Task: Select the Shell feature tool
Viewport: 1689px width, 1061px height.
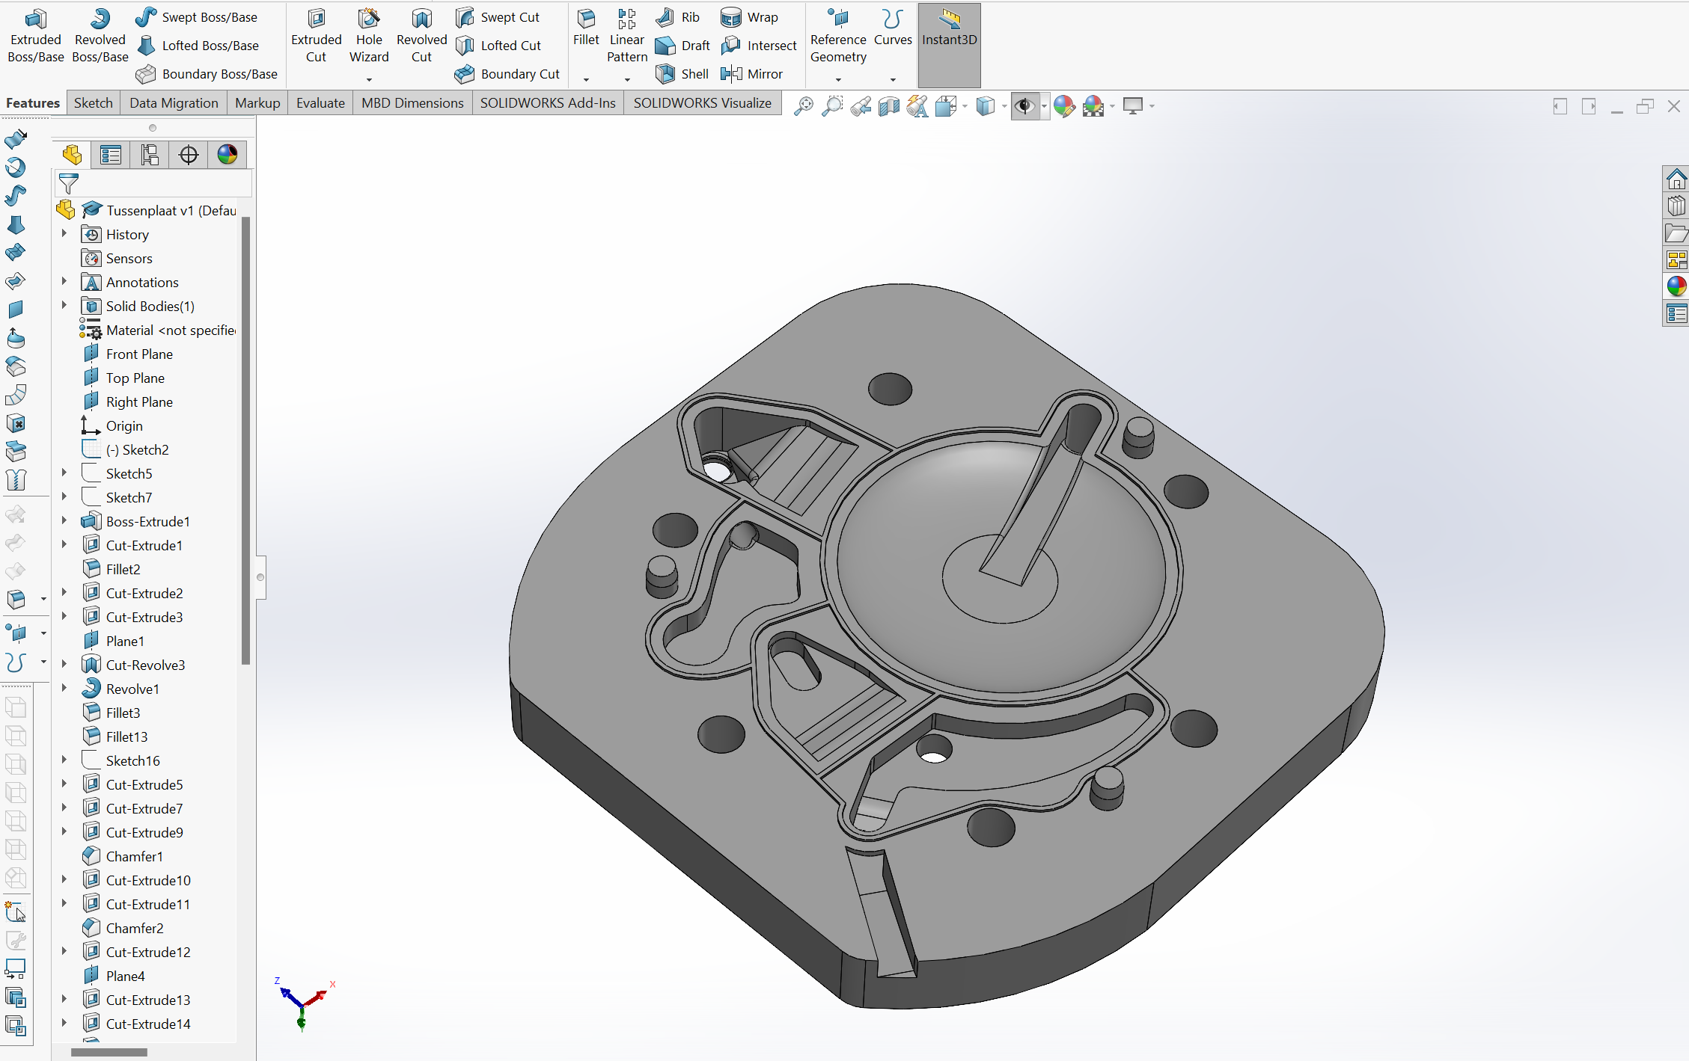Action: point(681,73)
